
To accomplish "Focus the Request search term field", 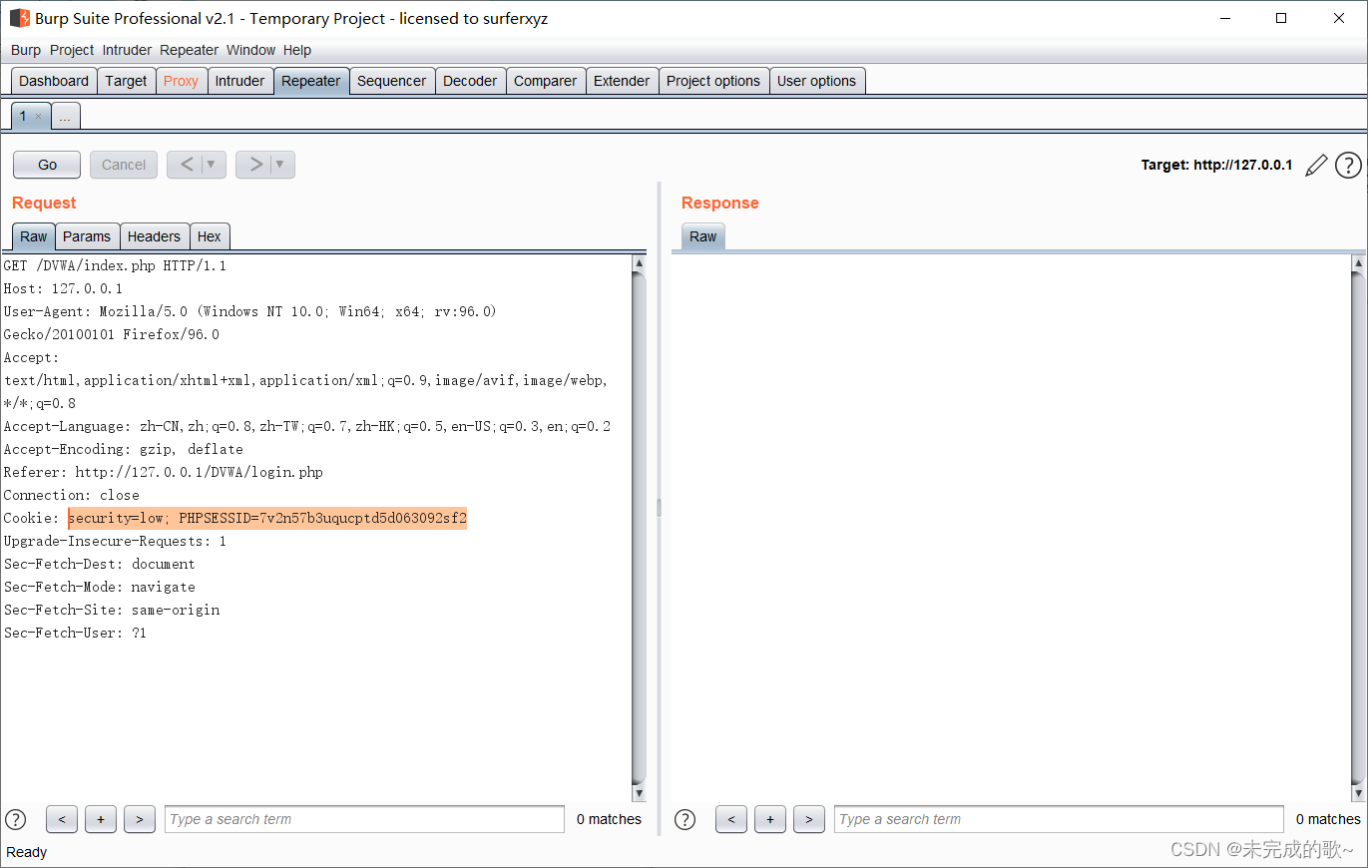I will pos(364,819).
